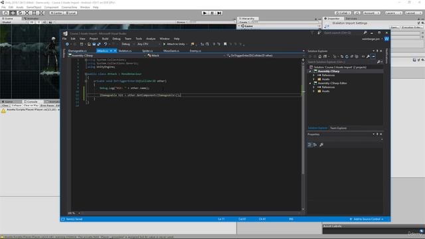This screenshot has height=239, width=425.
Task: Switch to Unity Services tab
Action: pyautogui.click(x=351, y=19)
